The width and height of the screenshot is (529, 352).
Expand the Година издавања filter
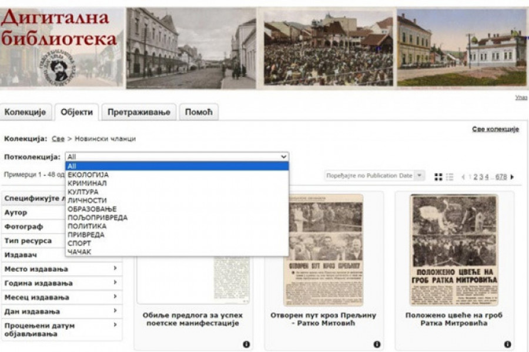[62, 283]
